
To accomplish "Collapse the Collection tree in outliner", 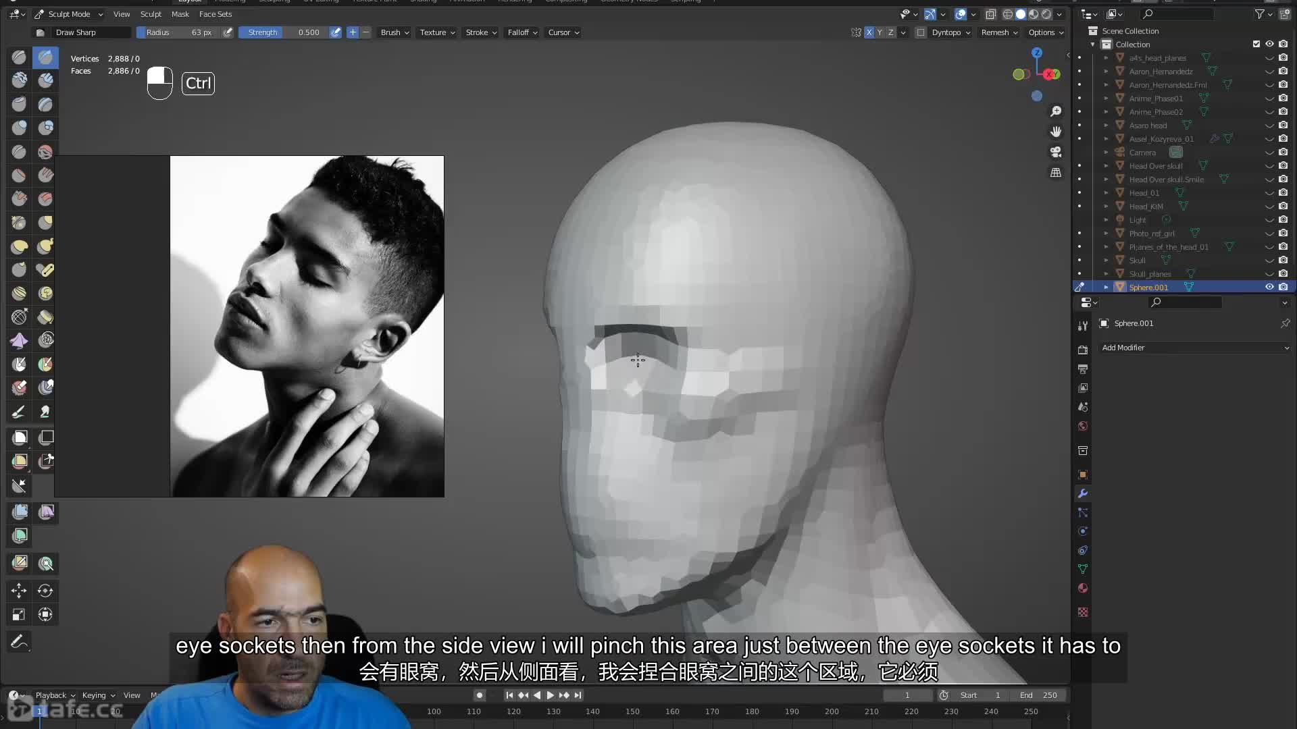I will 1093,45.
